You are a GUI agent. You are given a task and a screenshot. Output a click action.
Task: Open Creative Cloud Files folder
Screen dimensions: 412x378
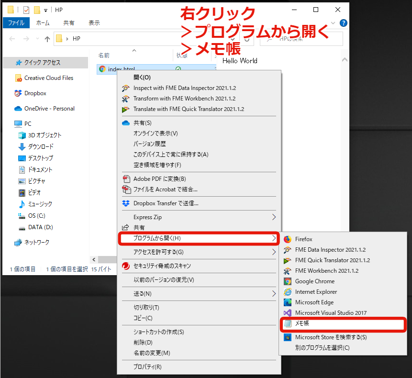pyautogui.click(x=49, y=78)
